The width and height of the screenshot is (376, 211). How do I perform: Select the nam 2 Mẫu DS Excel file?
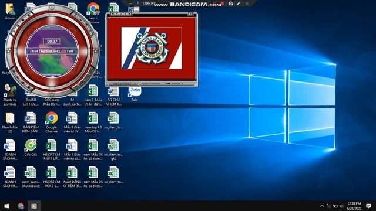tap(93, 95)
